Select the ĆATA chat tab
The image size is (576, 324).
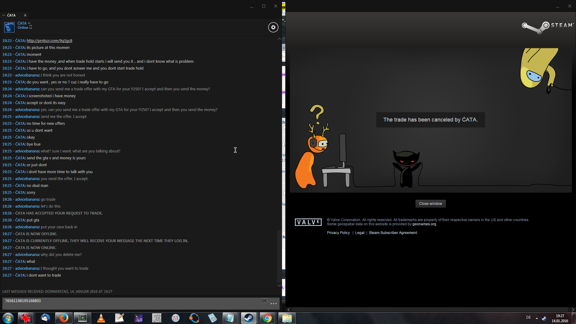[11, 15]
